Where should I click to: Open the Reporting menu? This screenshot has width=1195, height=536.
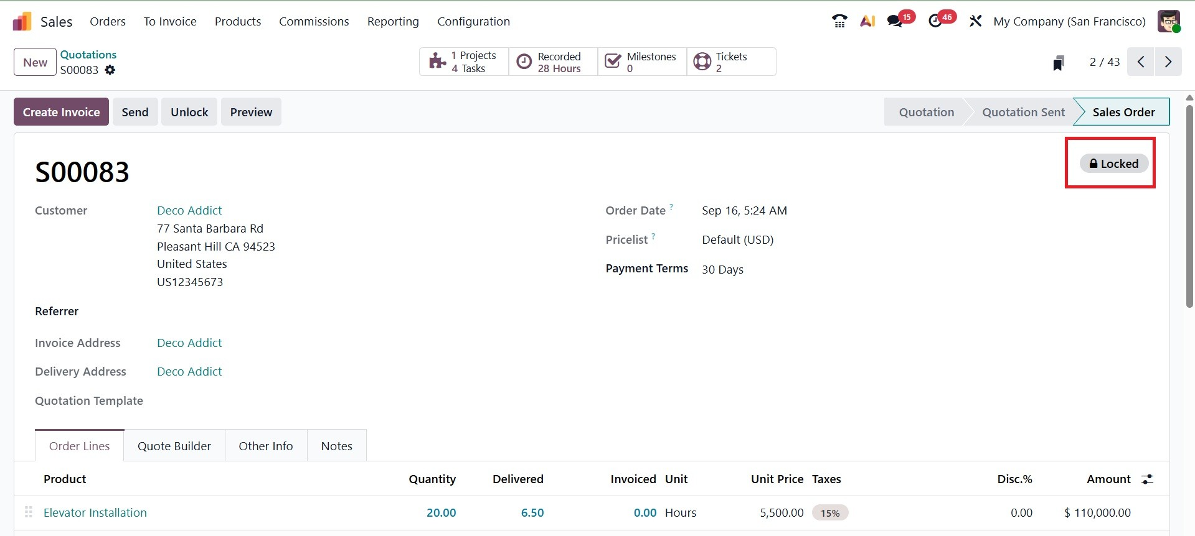tap(393, 21)
